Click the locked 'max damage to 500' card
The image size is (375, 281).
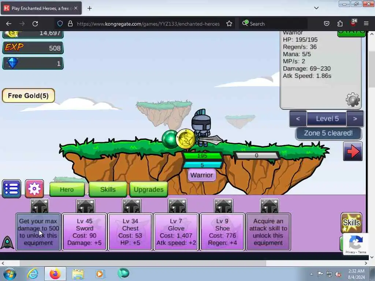pyautogui.click(x=38, y=232)
